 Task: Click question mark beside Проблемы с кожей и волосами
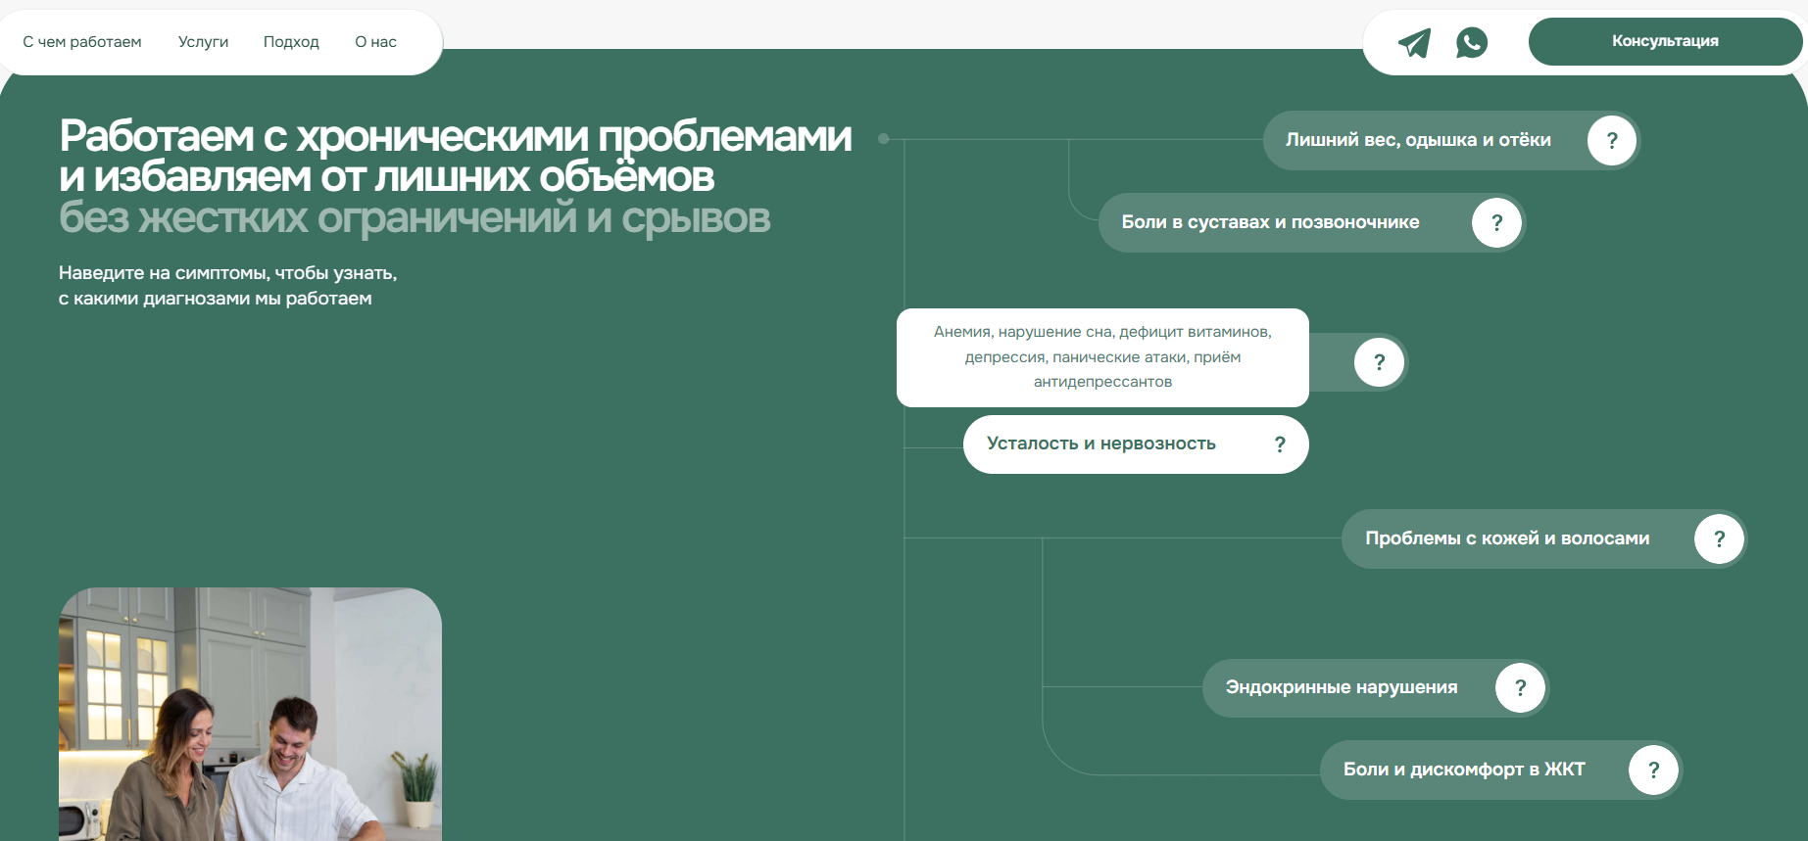pos(1719,538)
